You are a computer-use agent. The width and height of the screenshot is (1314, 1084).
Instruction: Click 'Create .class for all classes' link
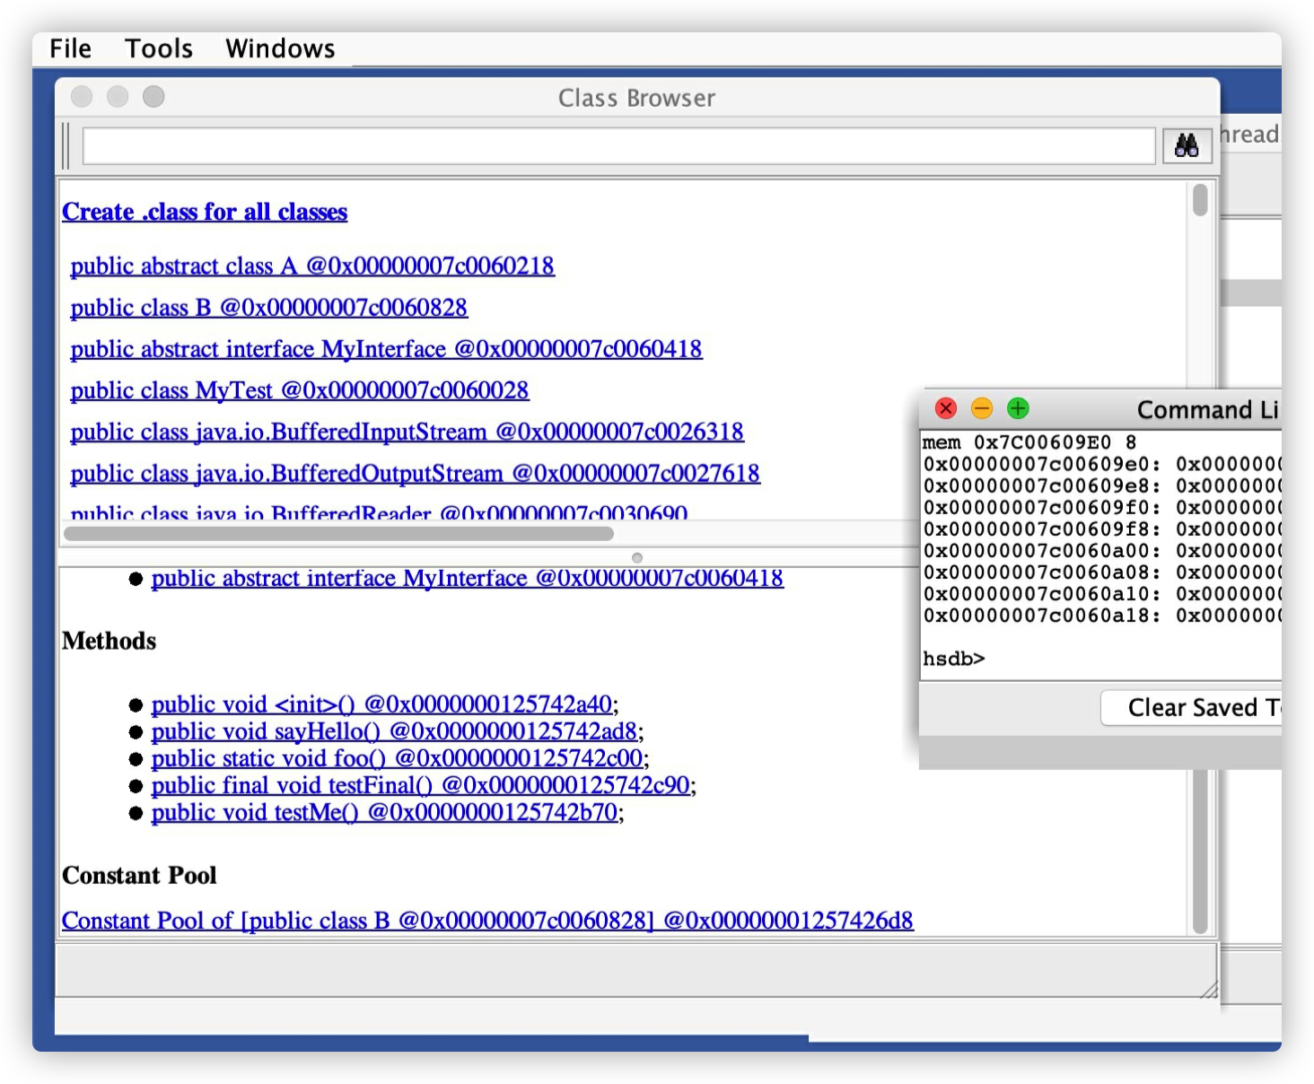(x=205, y=212)
